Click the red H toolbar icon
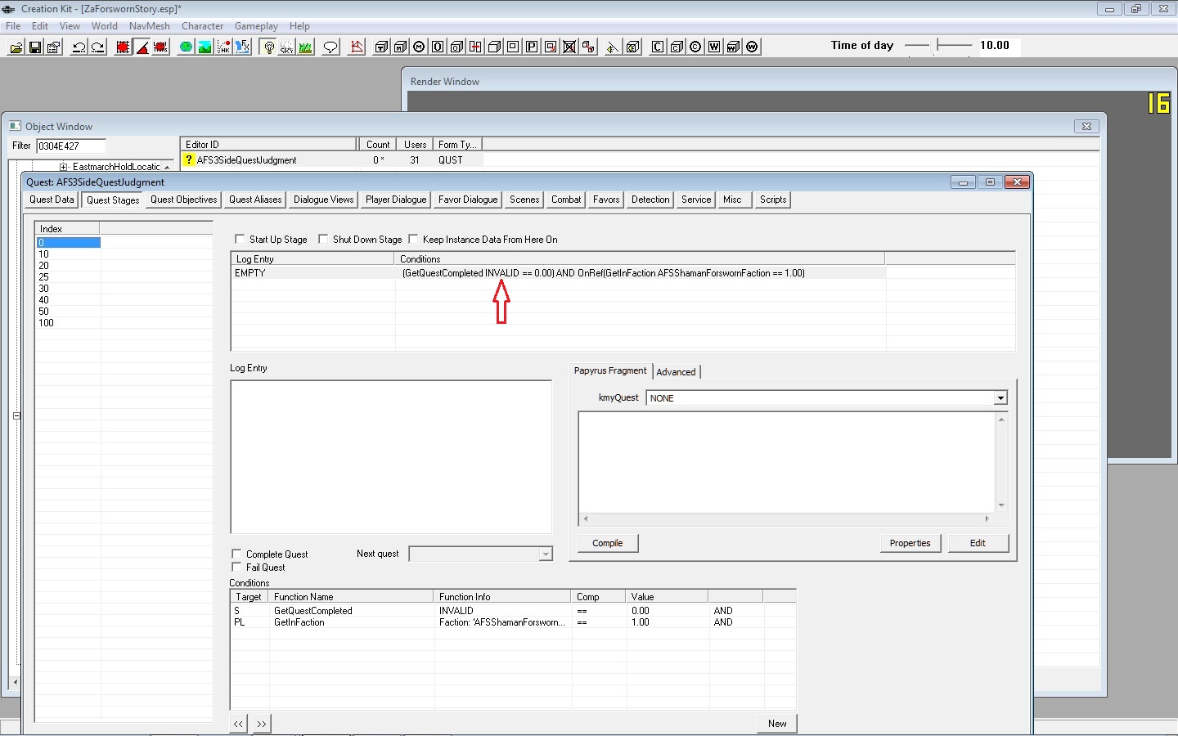The image size is (1178, 736). [475, 47]
